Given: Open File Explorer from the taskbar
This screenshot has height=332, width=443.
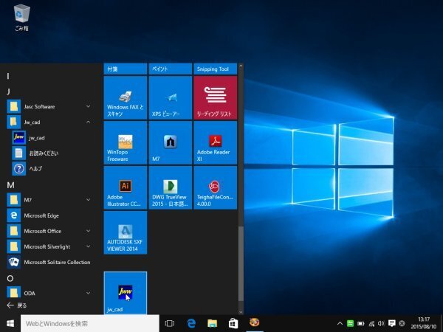Looking at the screenshot, I should [212, 324].
